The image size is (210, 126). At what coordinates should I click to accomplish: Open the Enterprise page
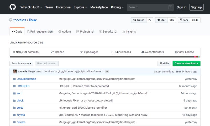pos(63,7)
